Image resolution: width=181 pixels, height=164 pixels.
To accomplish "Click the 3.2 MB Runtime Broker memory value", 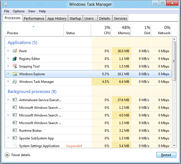I will [124, 131].
